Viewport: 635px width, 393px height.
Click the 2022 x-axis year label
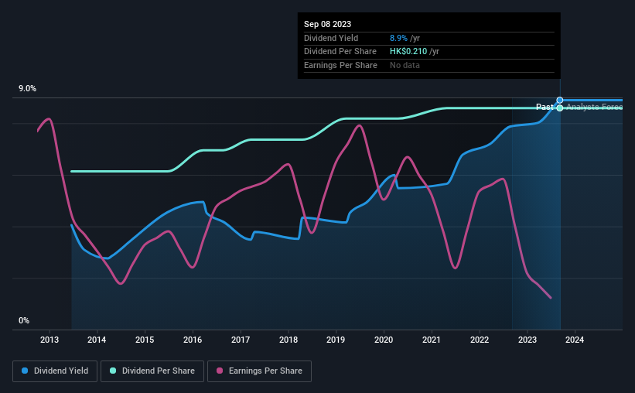point(480,340)
